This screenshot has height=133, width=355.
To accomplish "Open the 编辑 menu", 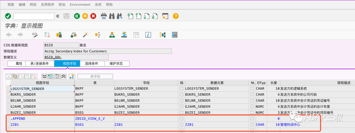I will point(22,5).
